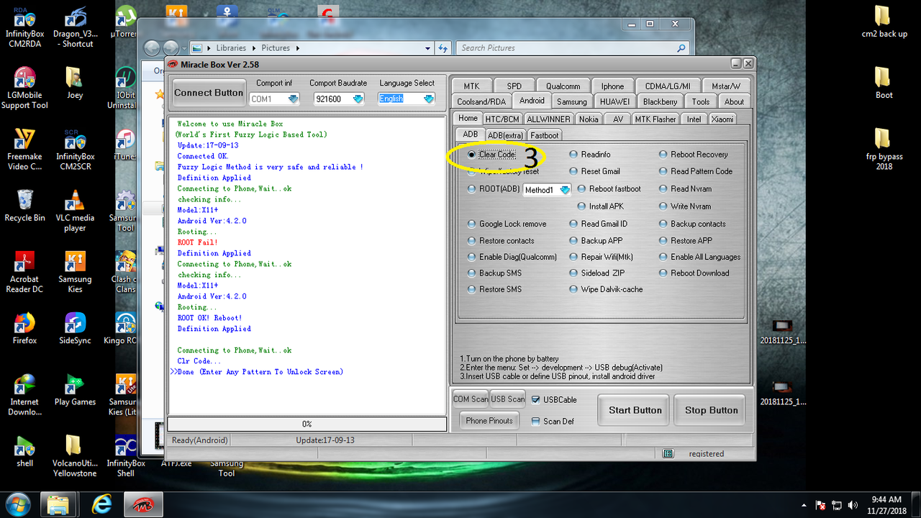Open Acrobat Reader DC icon
This screenshot has height=518, width=921.
click(x=24, y=272)
